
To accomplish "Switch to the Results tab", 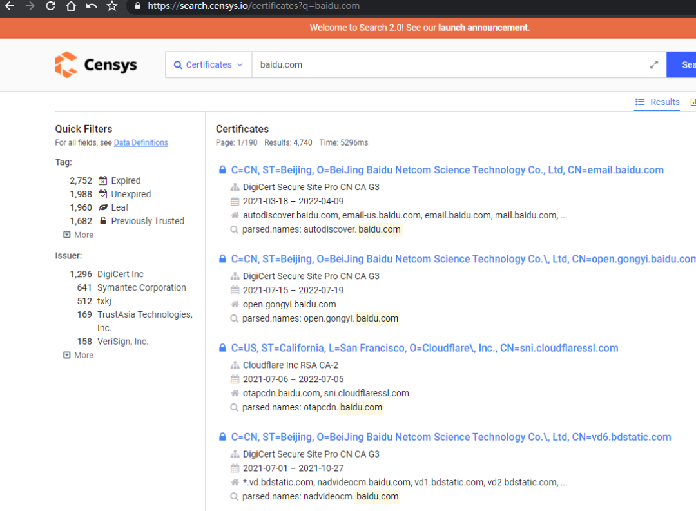I will pos(657,102).
